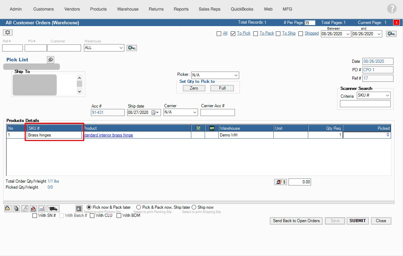
Task: Select Pick & Pack now, Ship later
Action: 139,207
